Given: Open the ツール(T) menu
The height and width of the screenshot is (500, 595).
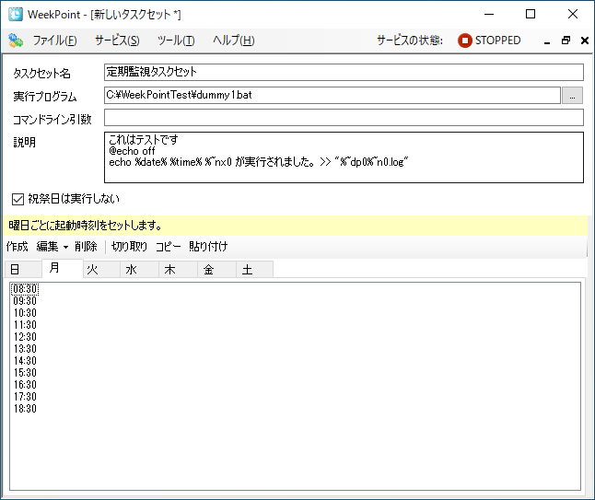Looking at the screenshot, I should click(176, 41).
